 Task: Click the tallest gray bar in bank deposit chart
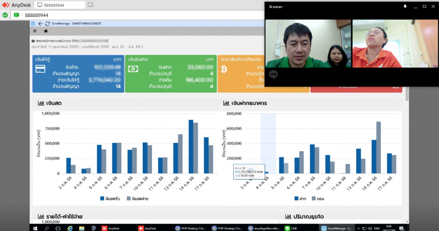coord(379,147)
